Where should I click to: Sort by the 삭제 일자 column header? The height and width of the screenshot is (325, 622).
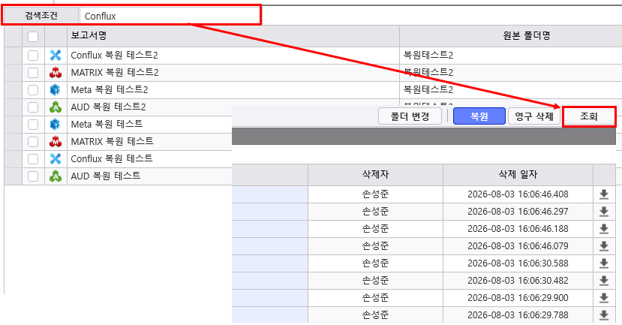[518, 174]
